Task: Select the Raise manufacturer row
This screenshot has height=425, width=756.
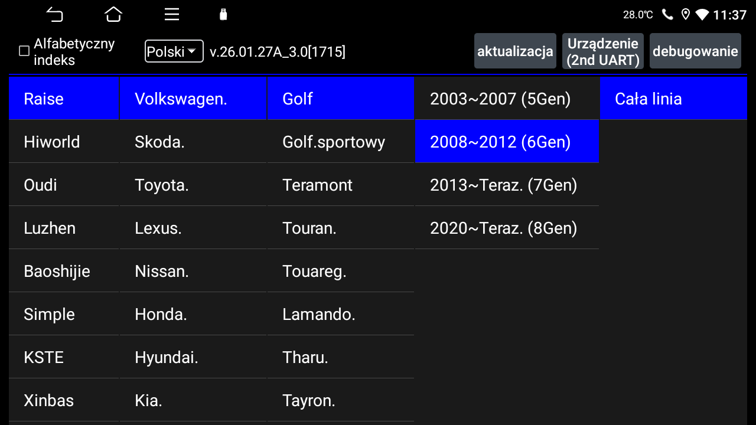Action: [64, 99]
